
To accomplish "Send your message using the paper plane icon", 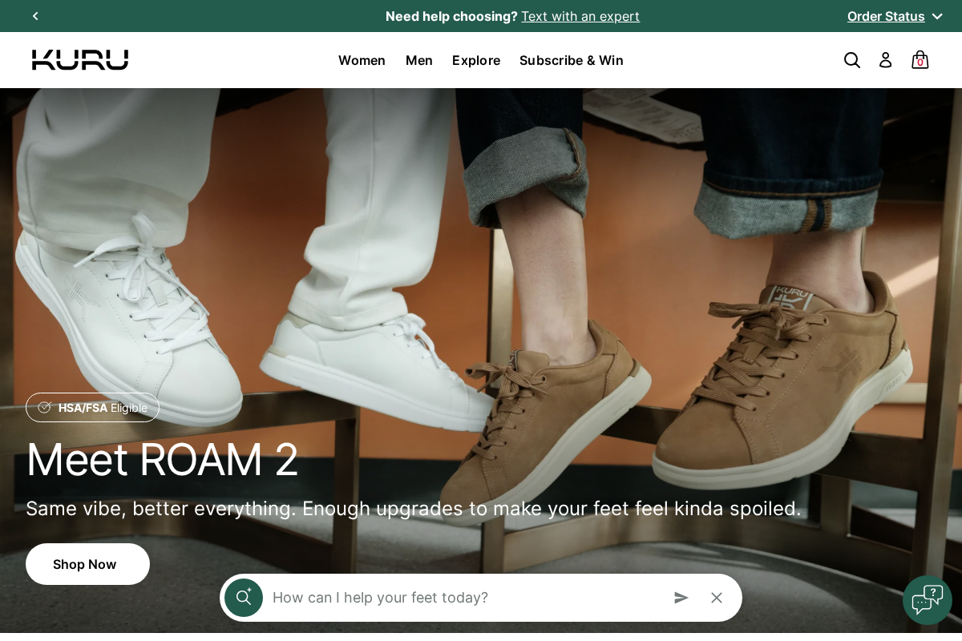I will click(x=681, y=598).
